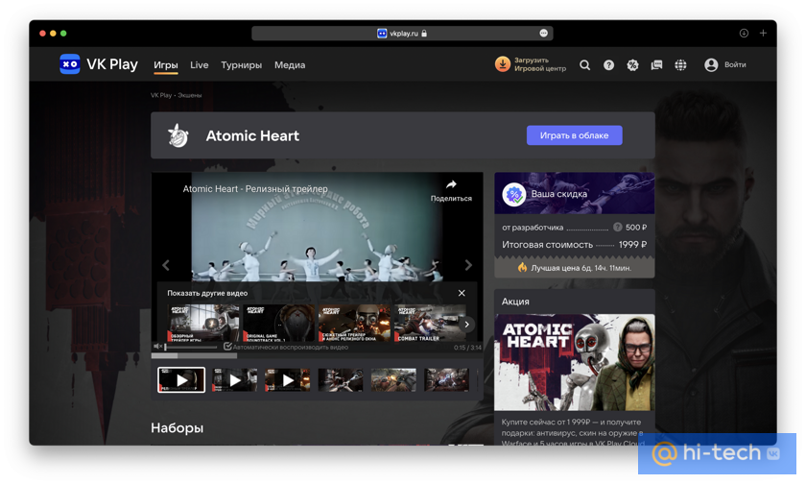806x484 pixels.
Task: Play the Combat Trailer suggestion
Action: (429, 323)
